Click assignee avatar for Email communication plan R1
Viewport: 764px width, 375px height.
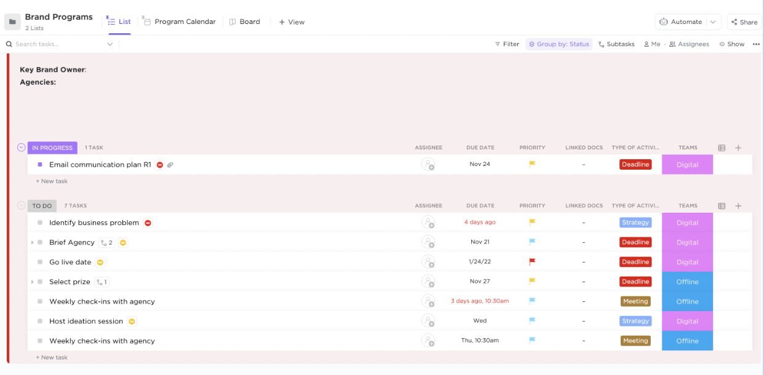(428, 164)
